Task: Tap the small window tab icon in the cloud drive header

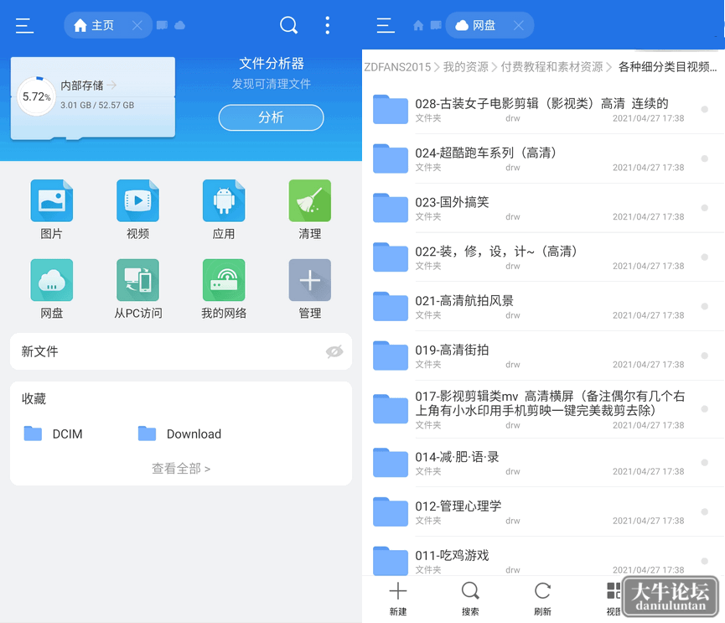Action: click(x=436, y=25)
